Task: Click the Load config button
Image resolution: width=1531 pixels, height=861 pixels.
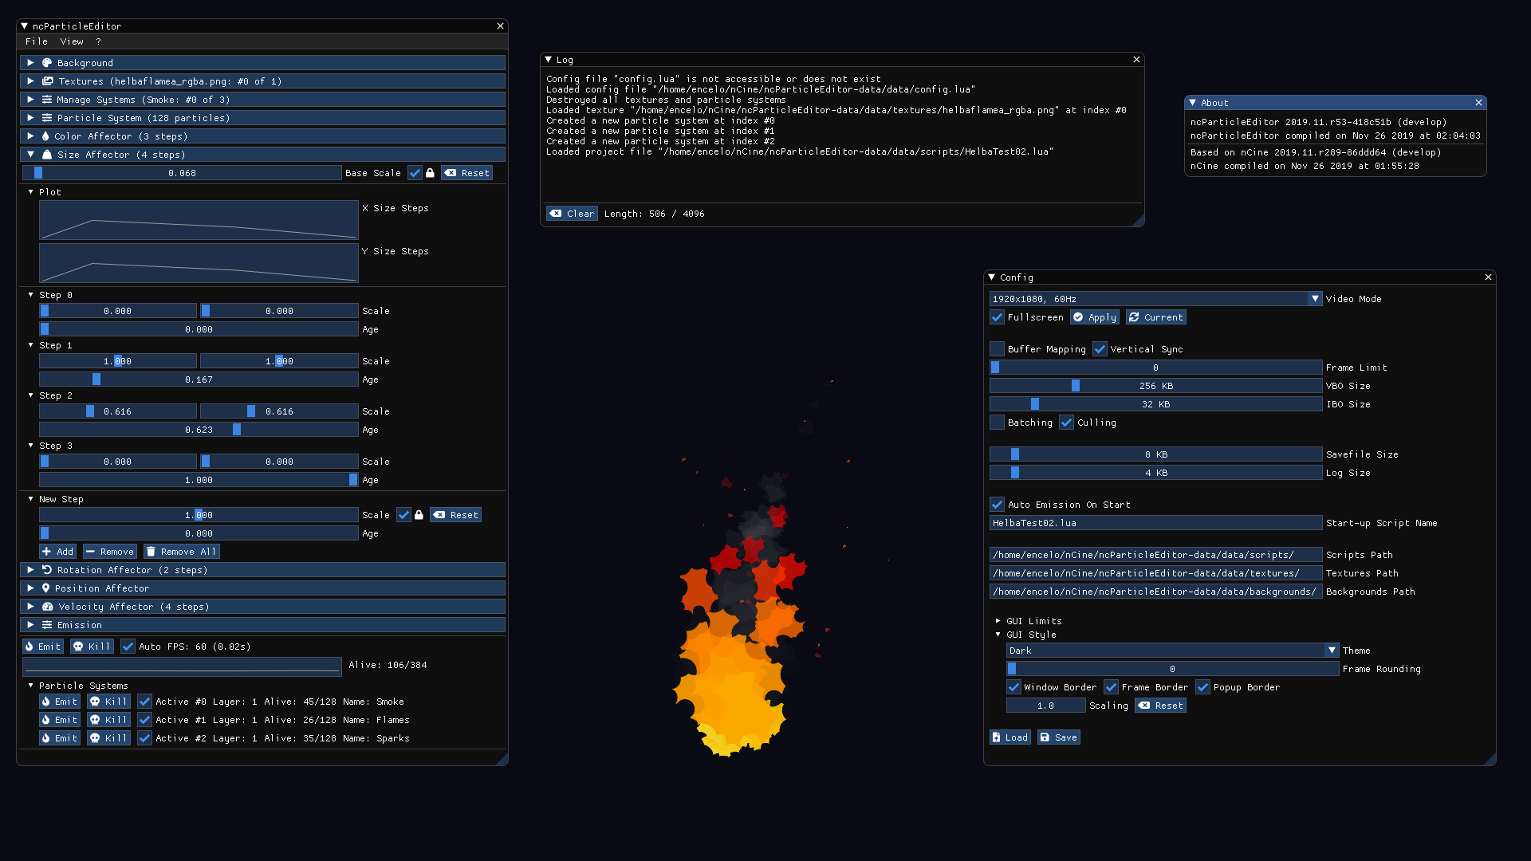Action: click(1010, 737)
